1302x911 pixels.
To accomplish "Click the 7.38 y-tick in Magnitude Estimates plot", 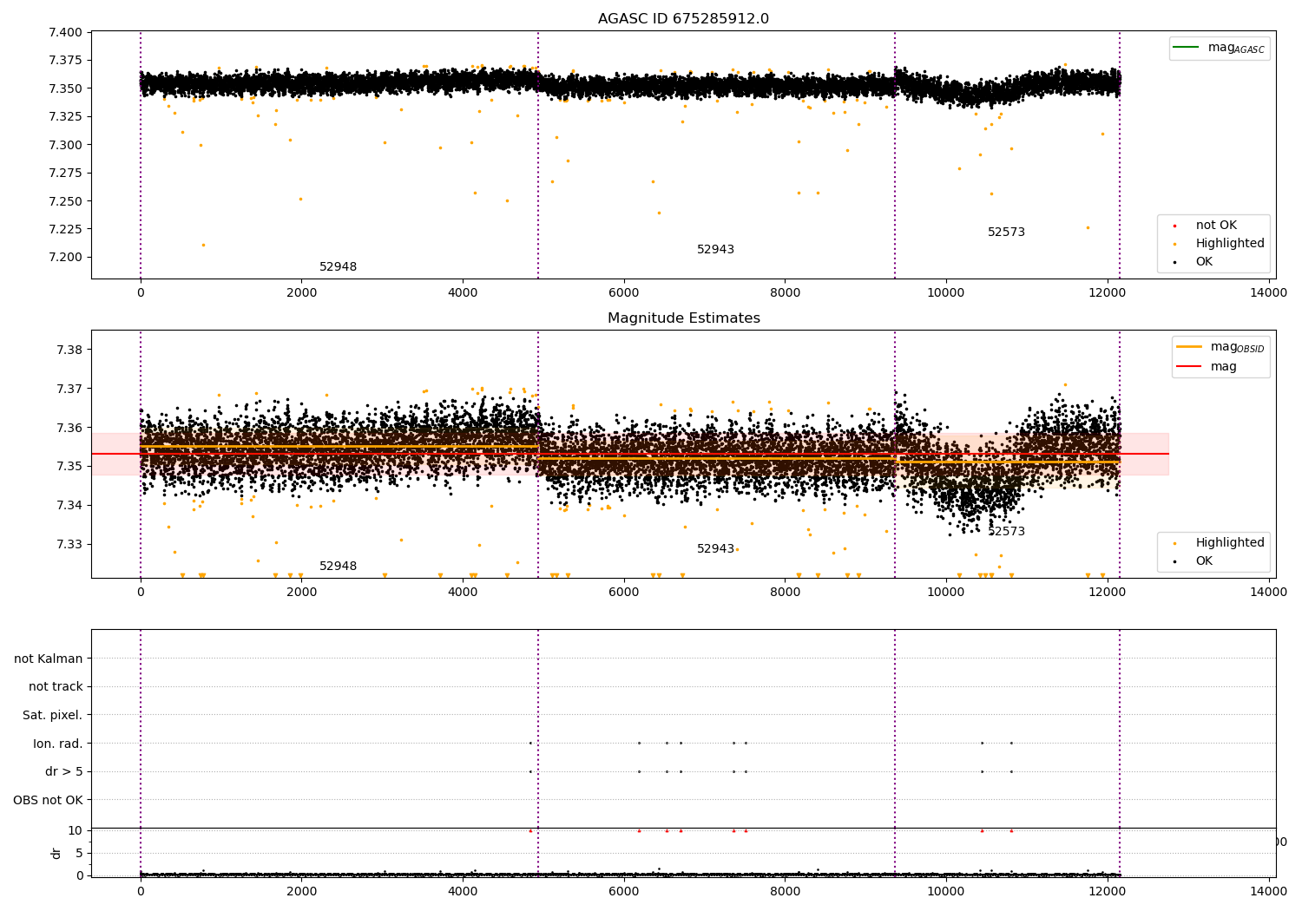I will click(x=69, y=350).
